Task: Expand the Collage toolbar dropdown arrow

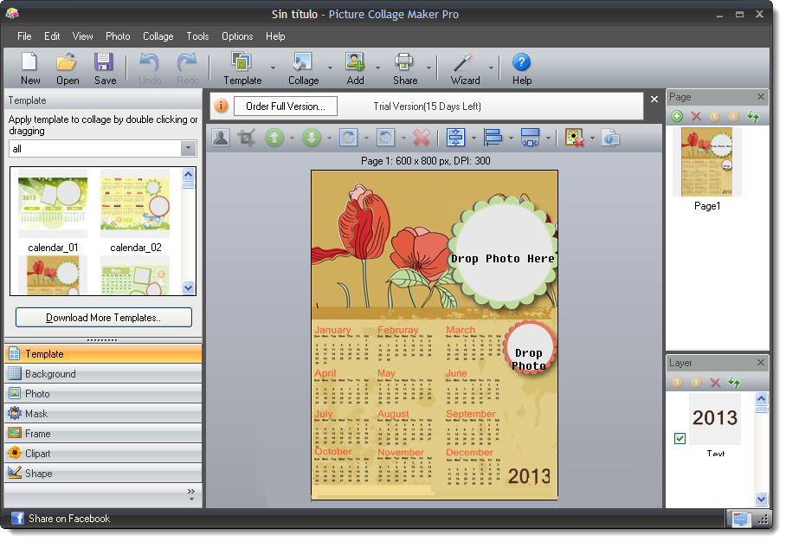Action: coord(330,68)
